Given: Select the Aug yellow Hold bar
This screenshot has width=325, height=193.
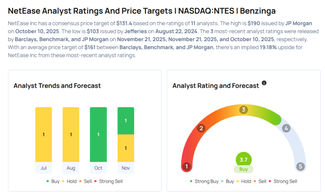Looking at the screenshot, I should click(71, 134).
